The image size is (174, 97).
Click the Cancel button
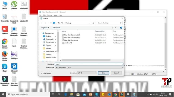116,73
